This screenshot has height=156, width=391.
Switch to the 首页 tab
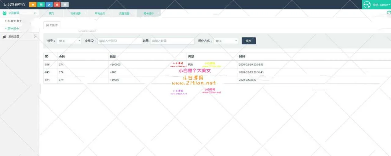(51, 13)
